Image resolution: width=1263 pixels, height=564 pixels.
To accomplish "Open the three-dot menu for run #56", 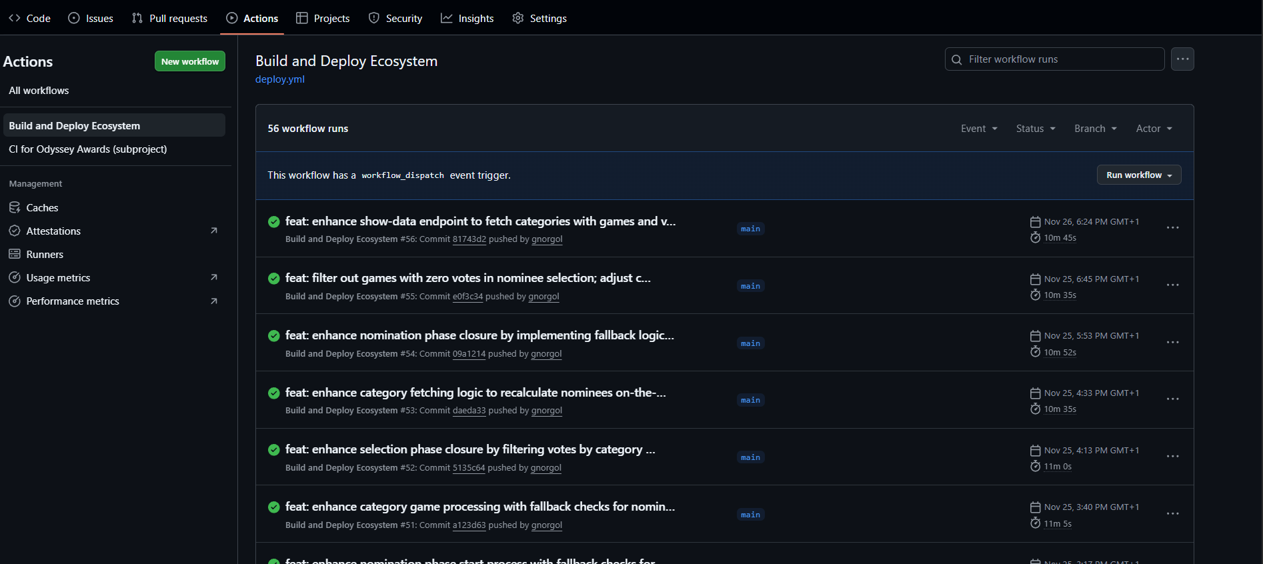I will (x=1173, y=228).
